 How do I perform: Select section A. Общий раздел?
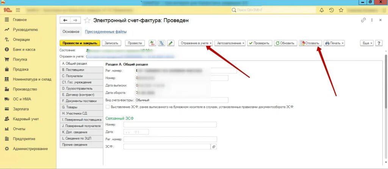point(81,64)
